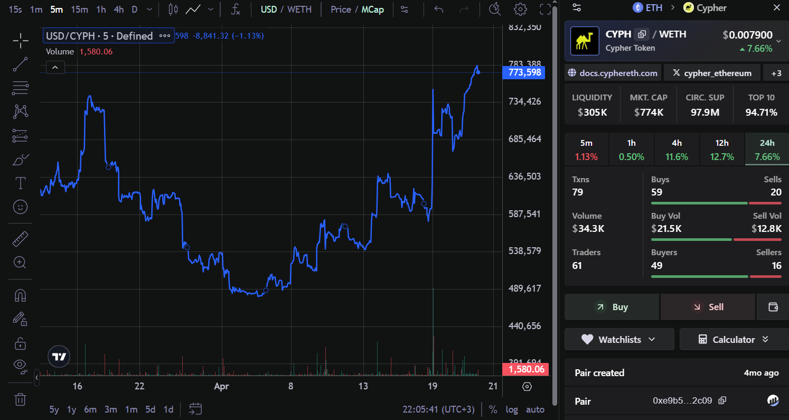Click the Sell button
This screenshot has height=420, width=789.
(x=708, y=307)
